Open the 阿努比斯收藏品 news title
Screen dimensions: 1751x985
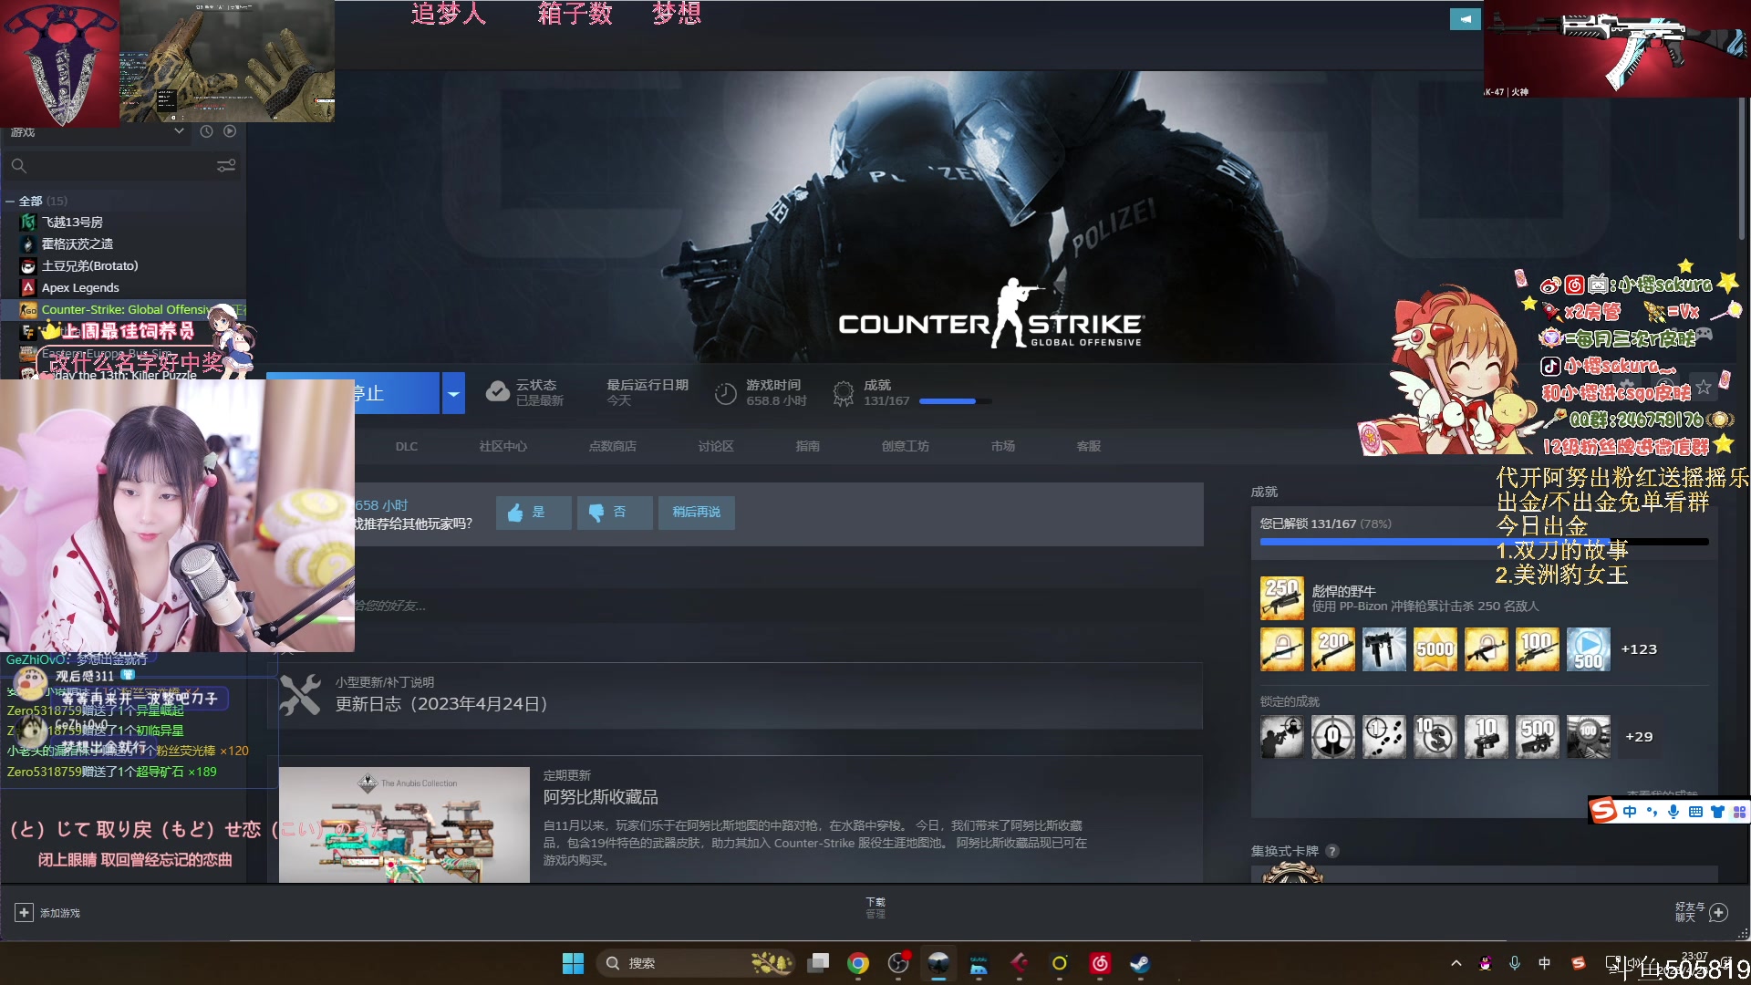tap(601, 797)
